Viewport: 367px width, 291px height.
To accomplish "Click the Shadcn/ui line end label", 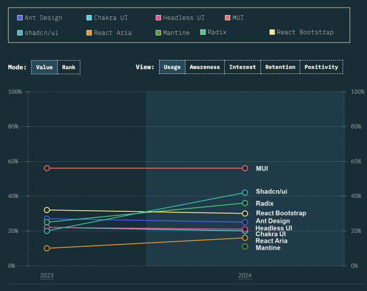I will coord(271,191).
